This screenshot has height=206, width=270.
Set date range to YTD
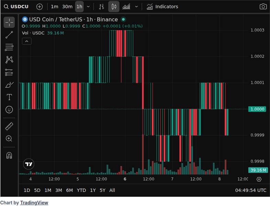pos(81,190)
